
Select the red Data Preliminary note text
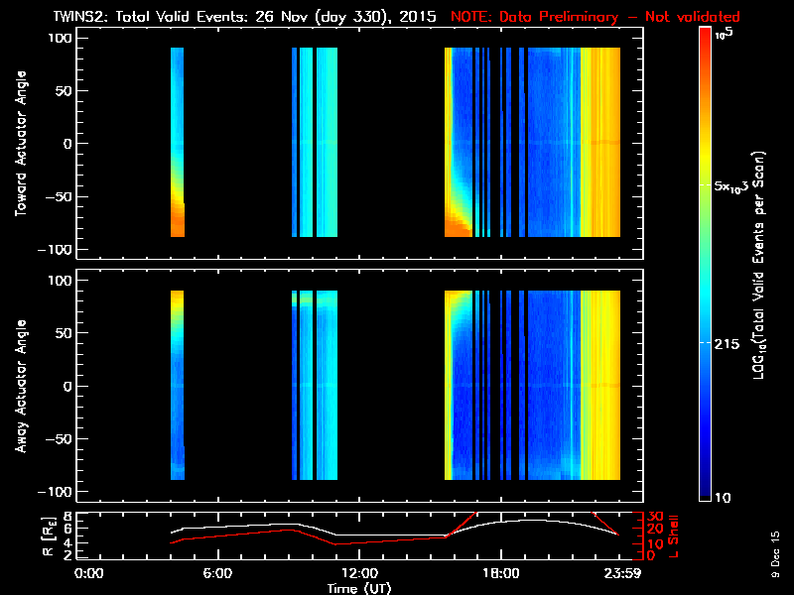595,17
